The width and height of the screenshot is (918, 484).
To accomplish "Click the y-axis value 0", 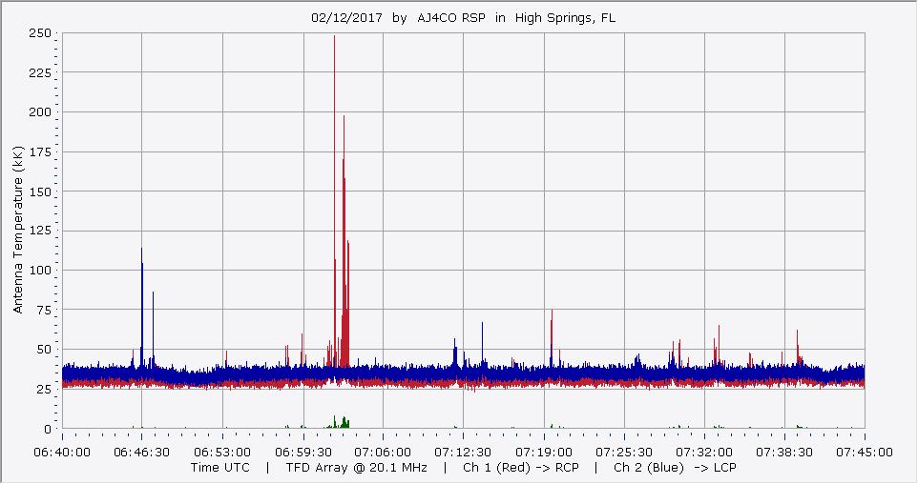I will coord(48,429).
